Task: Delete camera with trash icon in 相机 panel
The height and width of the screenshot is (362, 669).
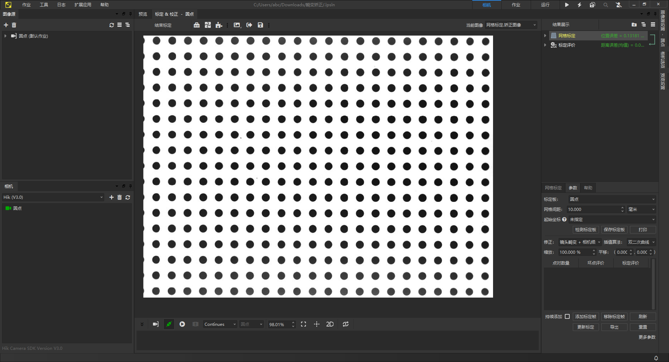Action: click(x=120, y=197)
